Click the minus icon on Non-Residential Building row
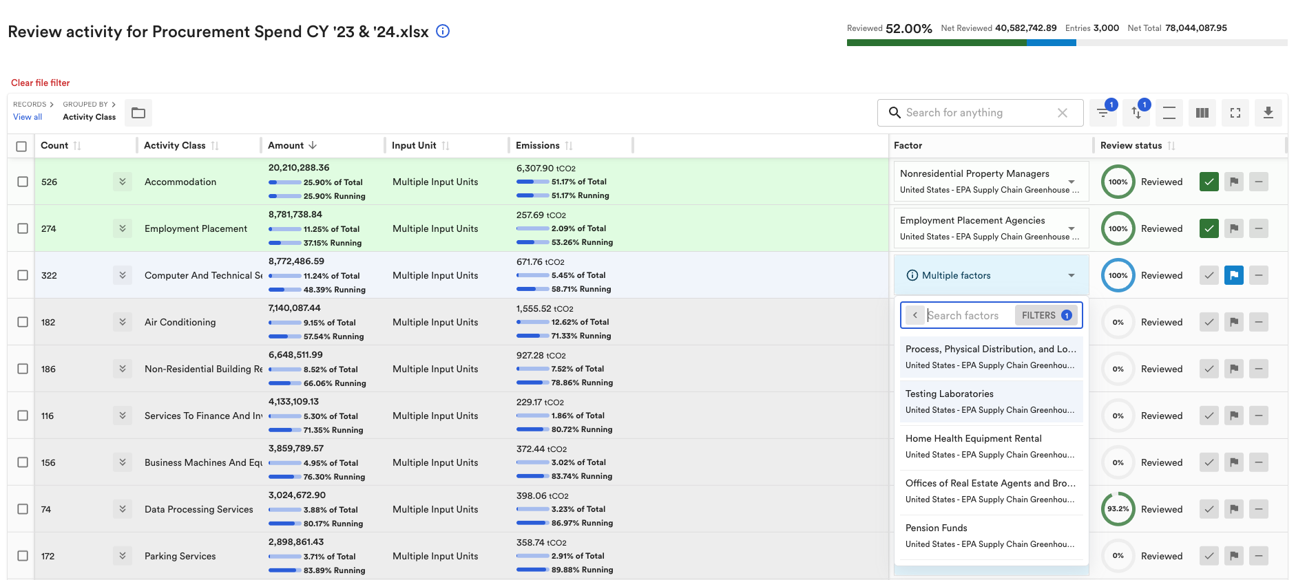 (1259, 369)
